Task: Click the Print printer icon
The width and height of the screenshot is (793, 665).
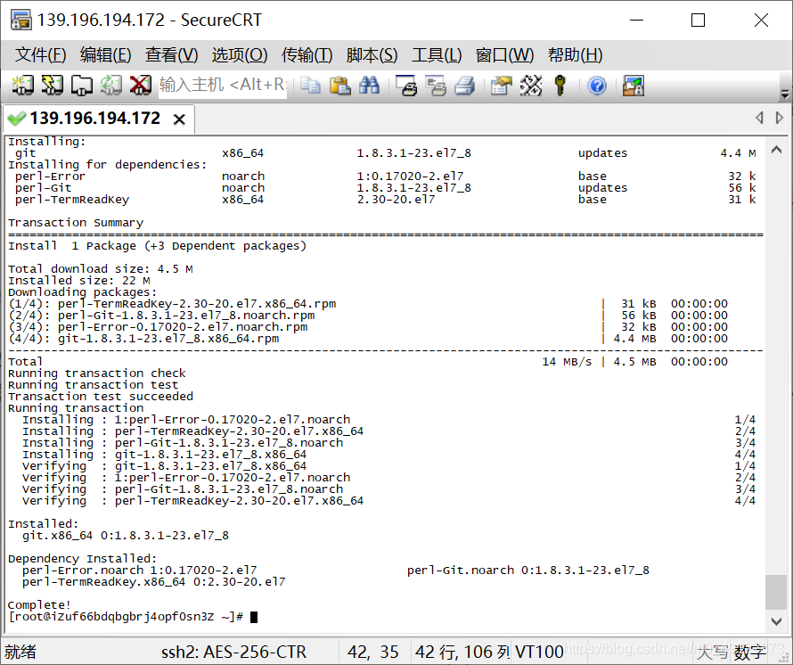Action: click(464, 85)
